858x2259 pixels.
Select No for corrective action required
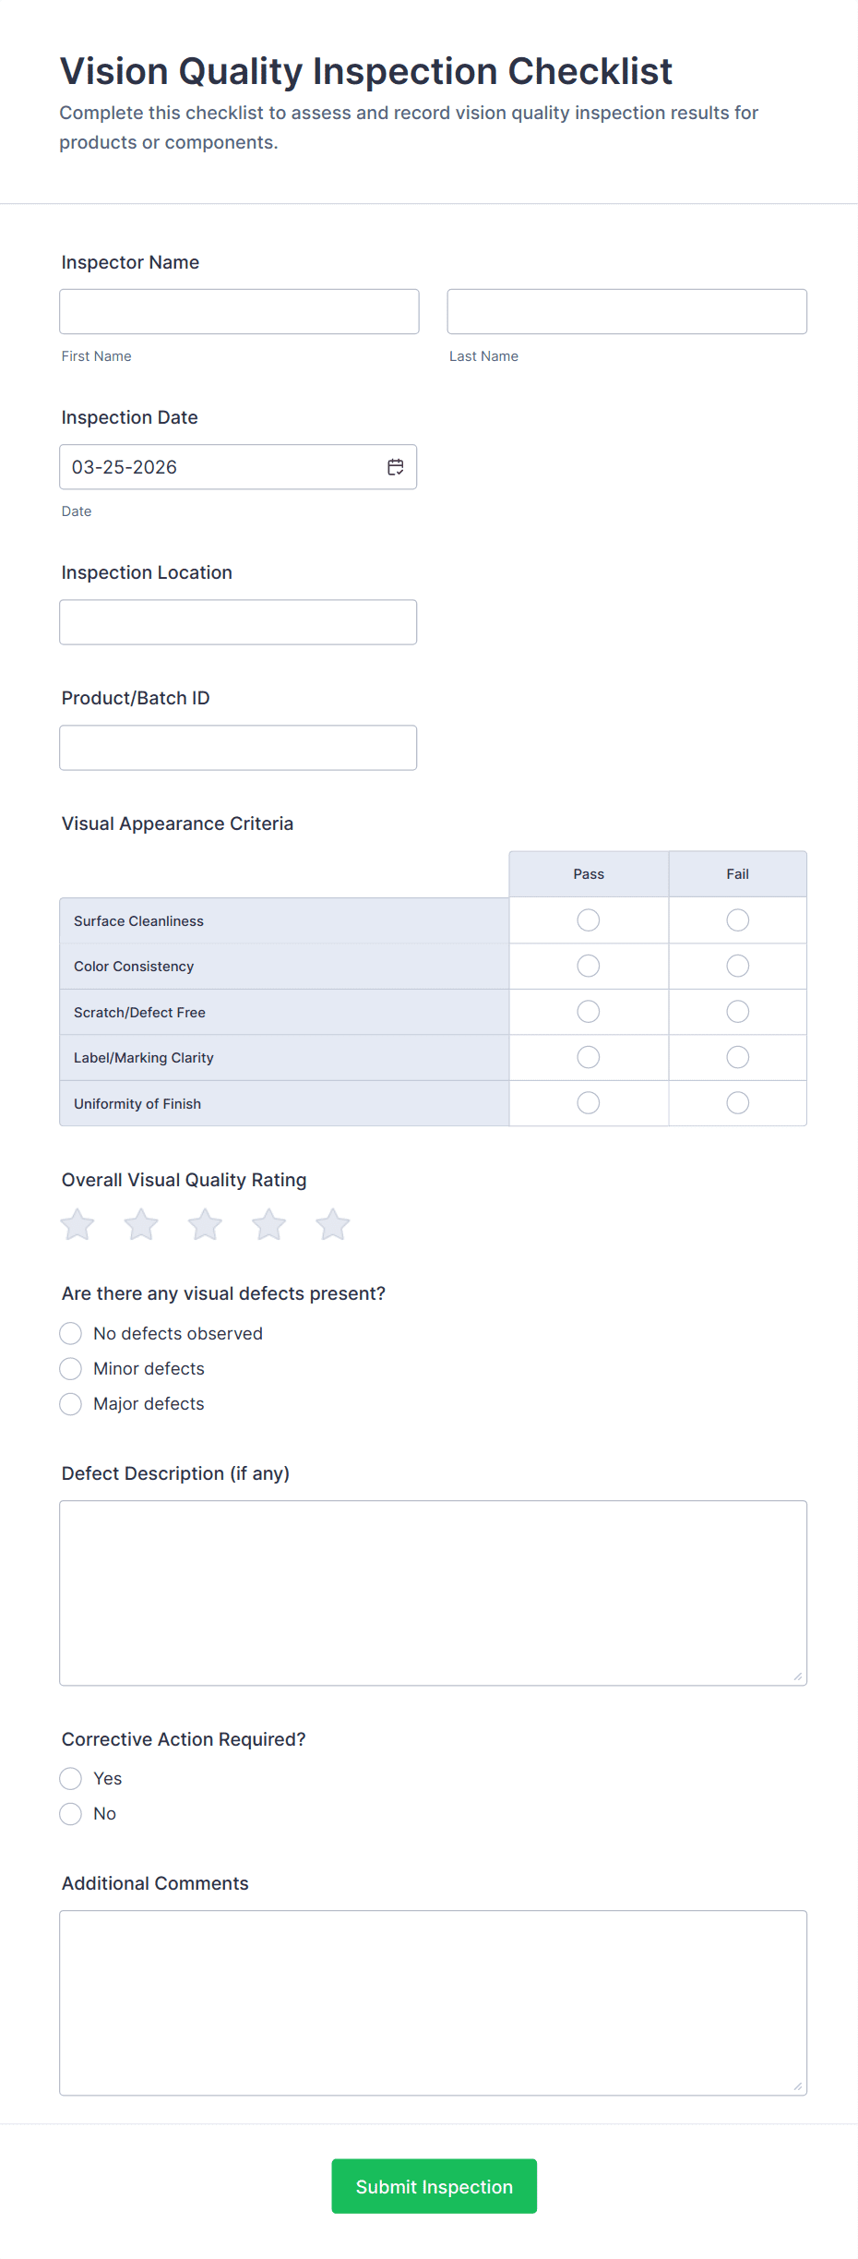pyautogui.click(x=70, y=1813)
